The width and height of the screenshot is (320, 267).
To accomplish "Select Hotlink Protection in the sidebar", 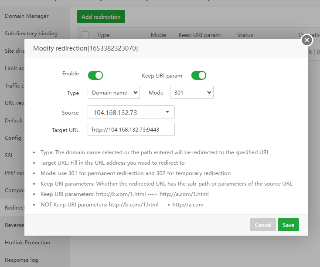I will pyautogui.click(x=27, y=243).
